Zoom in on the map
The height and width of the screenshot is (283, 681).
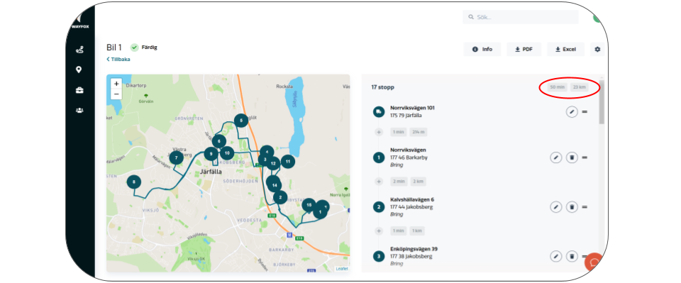[116, 84]
